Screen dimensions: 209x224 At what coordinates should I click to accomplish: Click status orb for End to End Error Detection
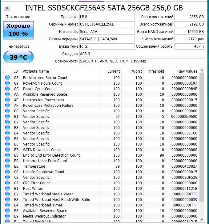[7, 155]
